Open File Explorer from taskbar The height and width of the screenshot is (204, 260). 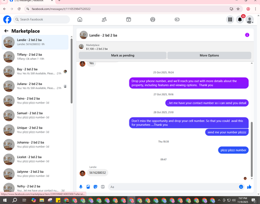pos(42,200)
